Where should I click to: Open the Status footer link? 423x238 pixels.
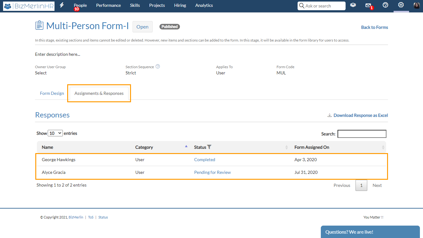[x=103, y=217]
